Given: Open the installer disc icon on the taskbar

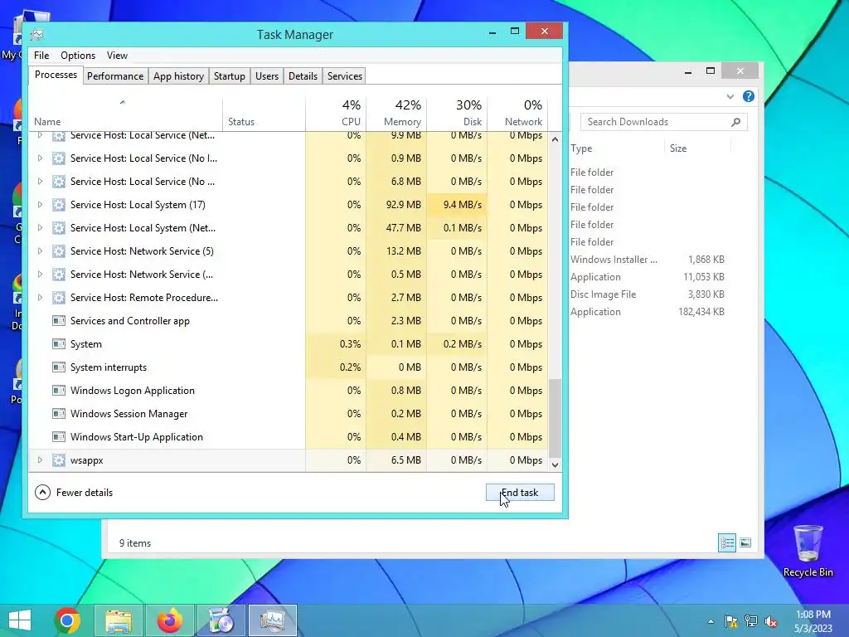Looking at the screenshot, I should pyautogui.click(x=221, y=620).
